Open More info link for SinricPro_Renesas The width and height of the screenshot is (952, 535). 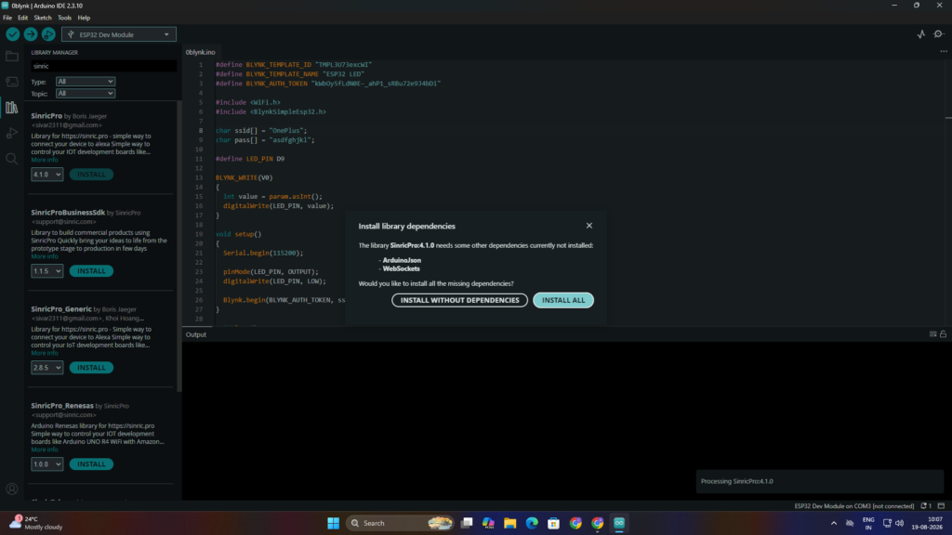[x=45, y=450]
